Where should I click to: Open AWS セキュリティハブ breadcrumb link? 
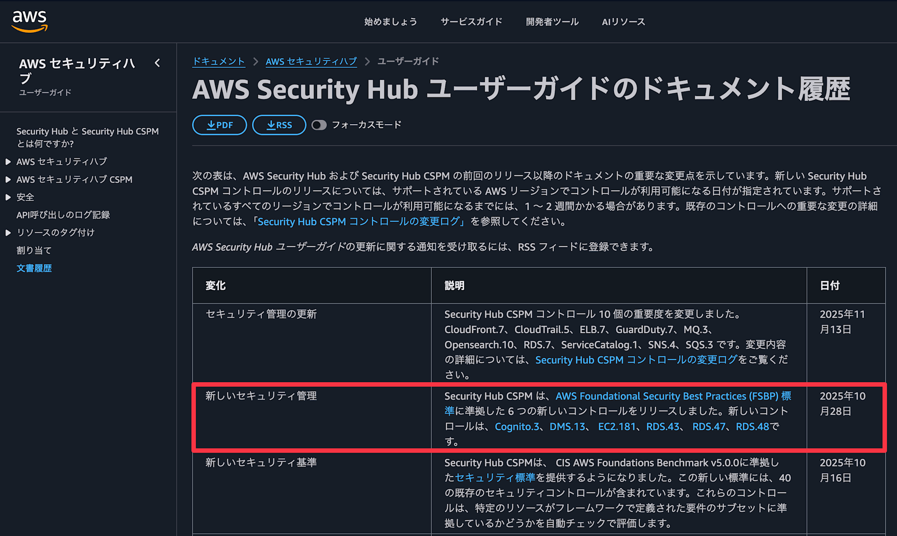pos(311,61)
